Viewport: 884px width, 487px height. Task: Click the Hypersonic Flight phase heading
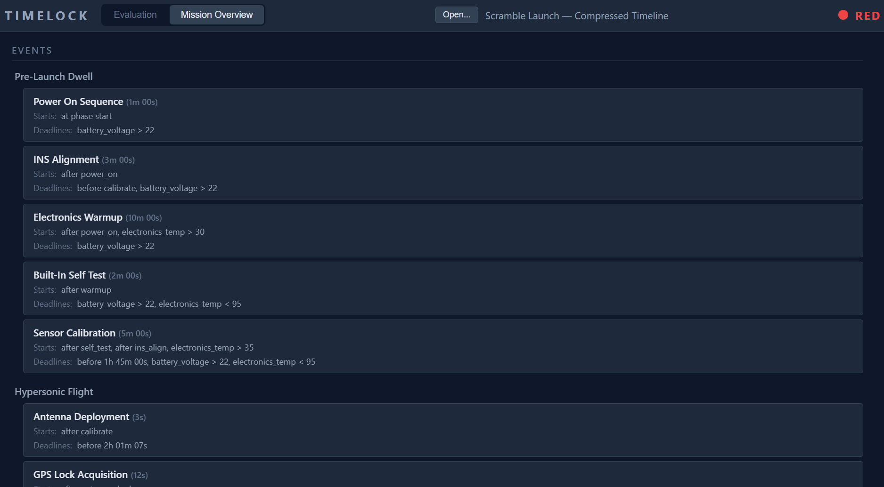pyautogui.click(x=54, y=391)
